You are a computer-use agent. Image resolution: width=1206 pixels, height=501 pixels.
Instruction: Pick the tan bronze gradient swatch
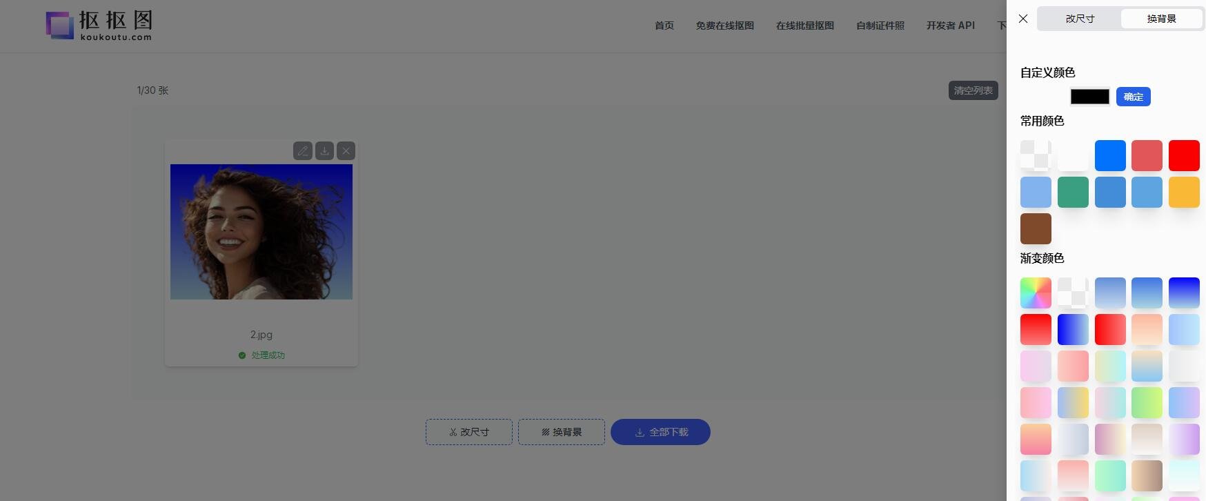coord(1147,475)
